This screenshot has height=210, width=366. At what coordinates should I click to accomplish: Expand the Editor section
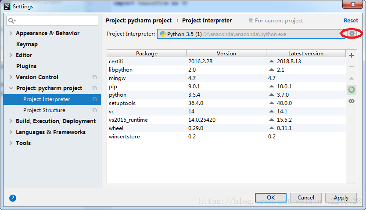coord(11,55)
